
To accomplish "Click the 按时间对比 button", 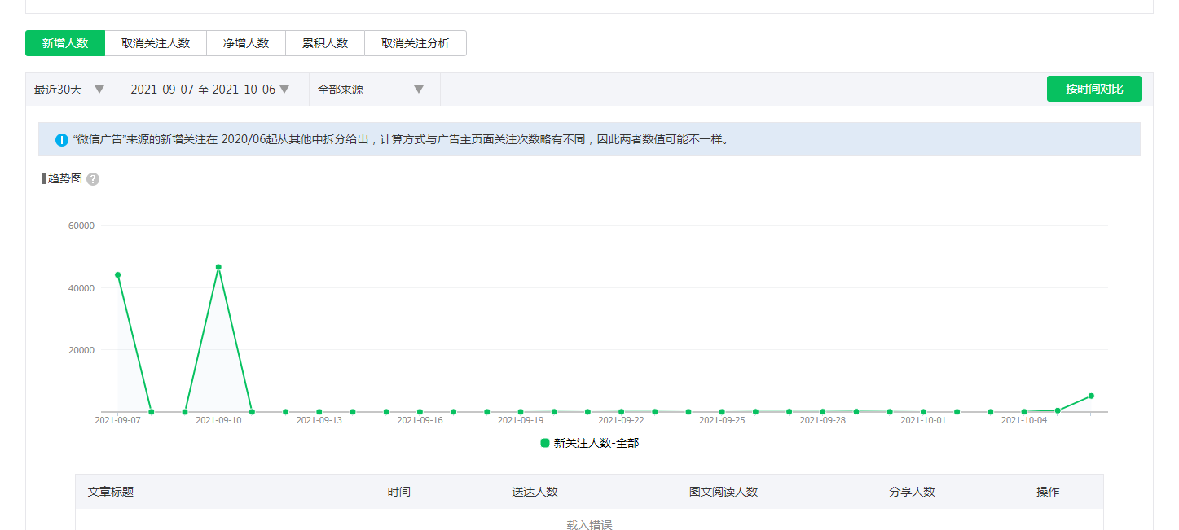I will coord(1093,89).
